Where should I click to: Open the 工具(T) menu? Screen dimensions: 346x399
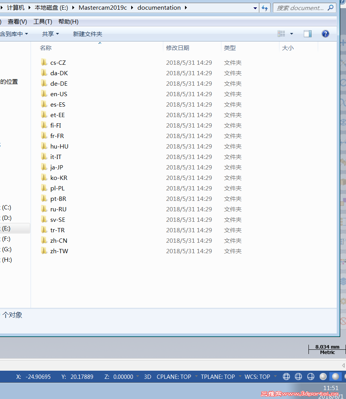[43, 22]
